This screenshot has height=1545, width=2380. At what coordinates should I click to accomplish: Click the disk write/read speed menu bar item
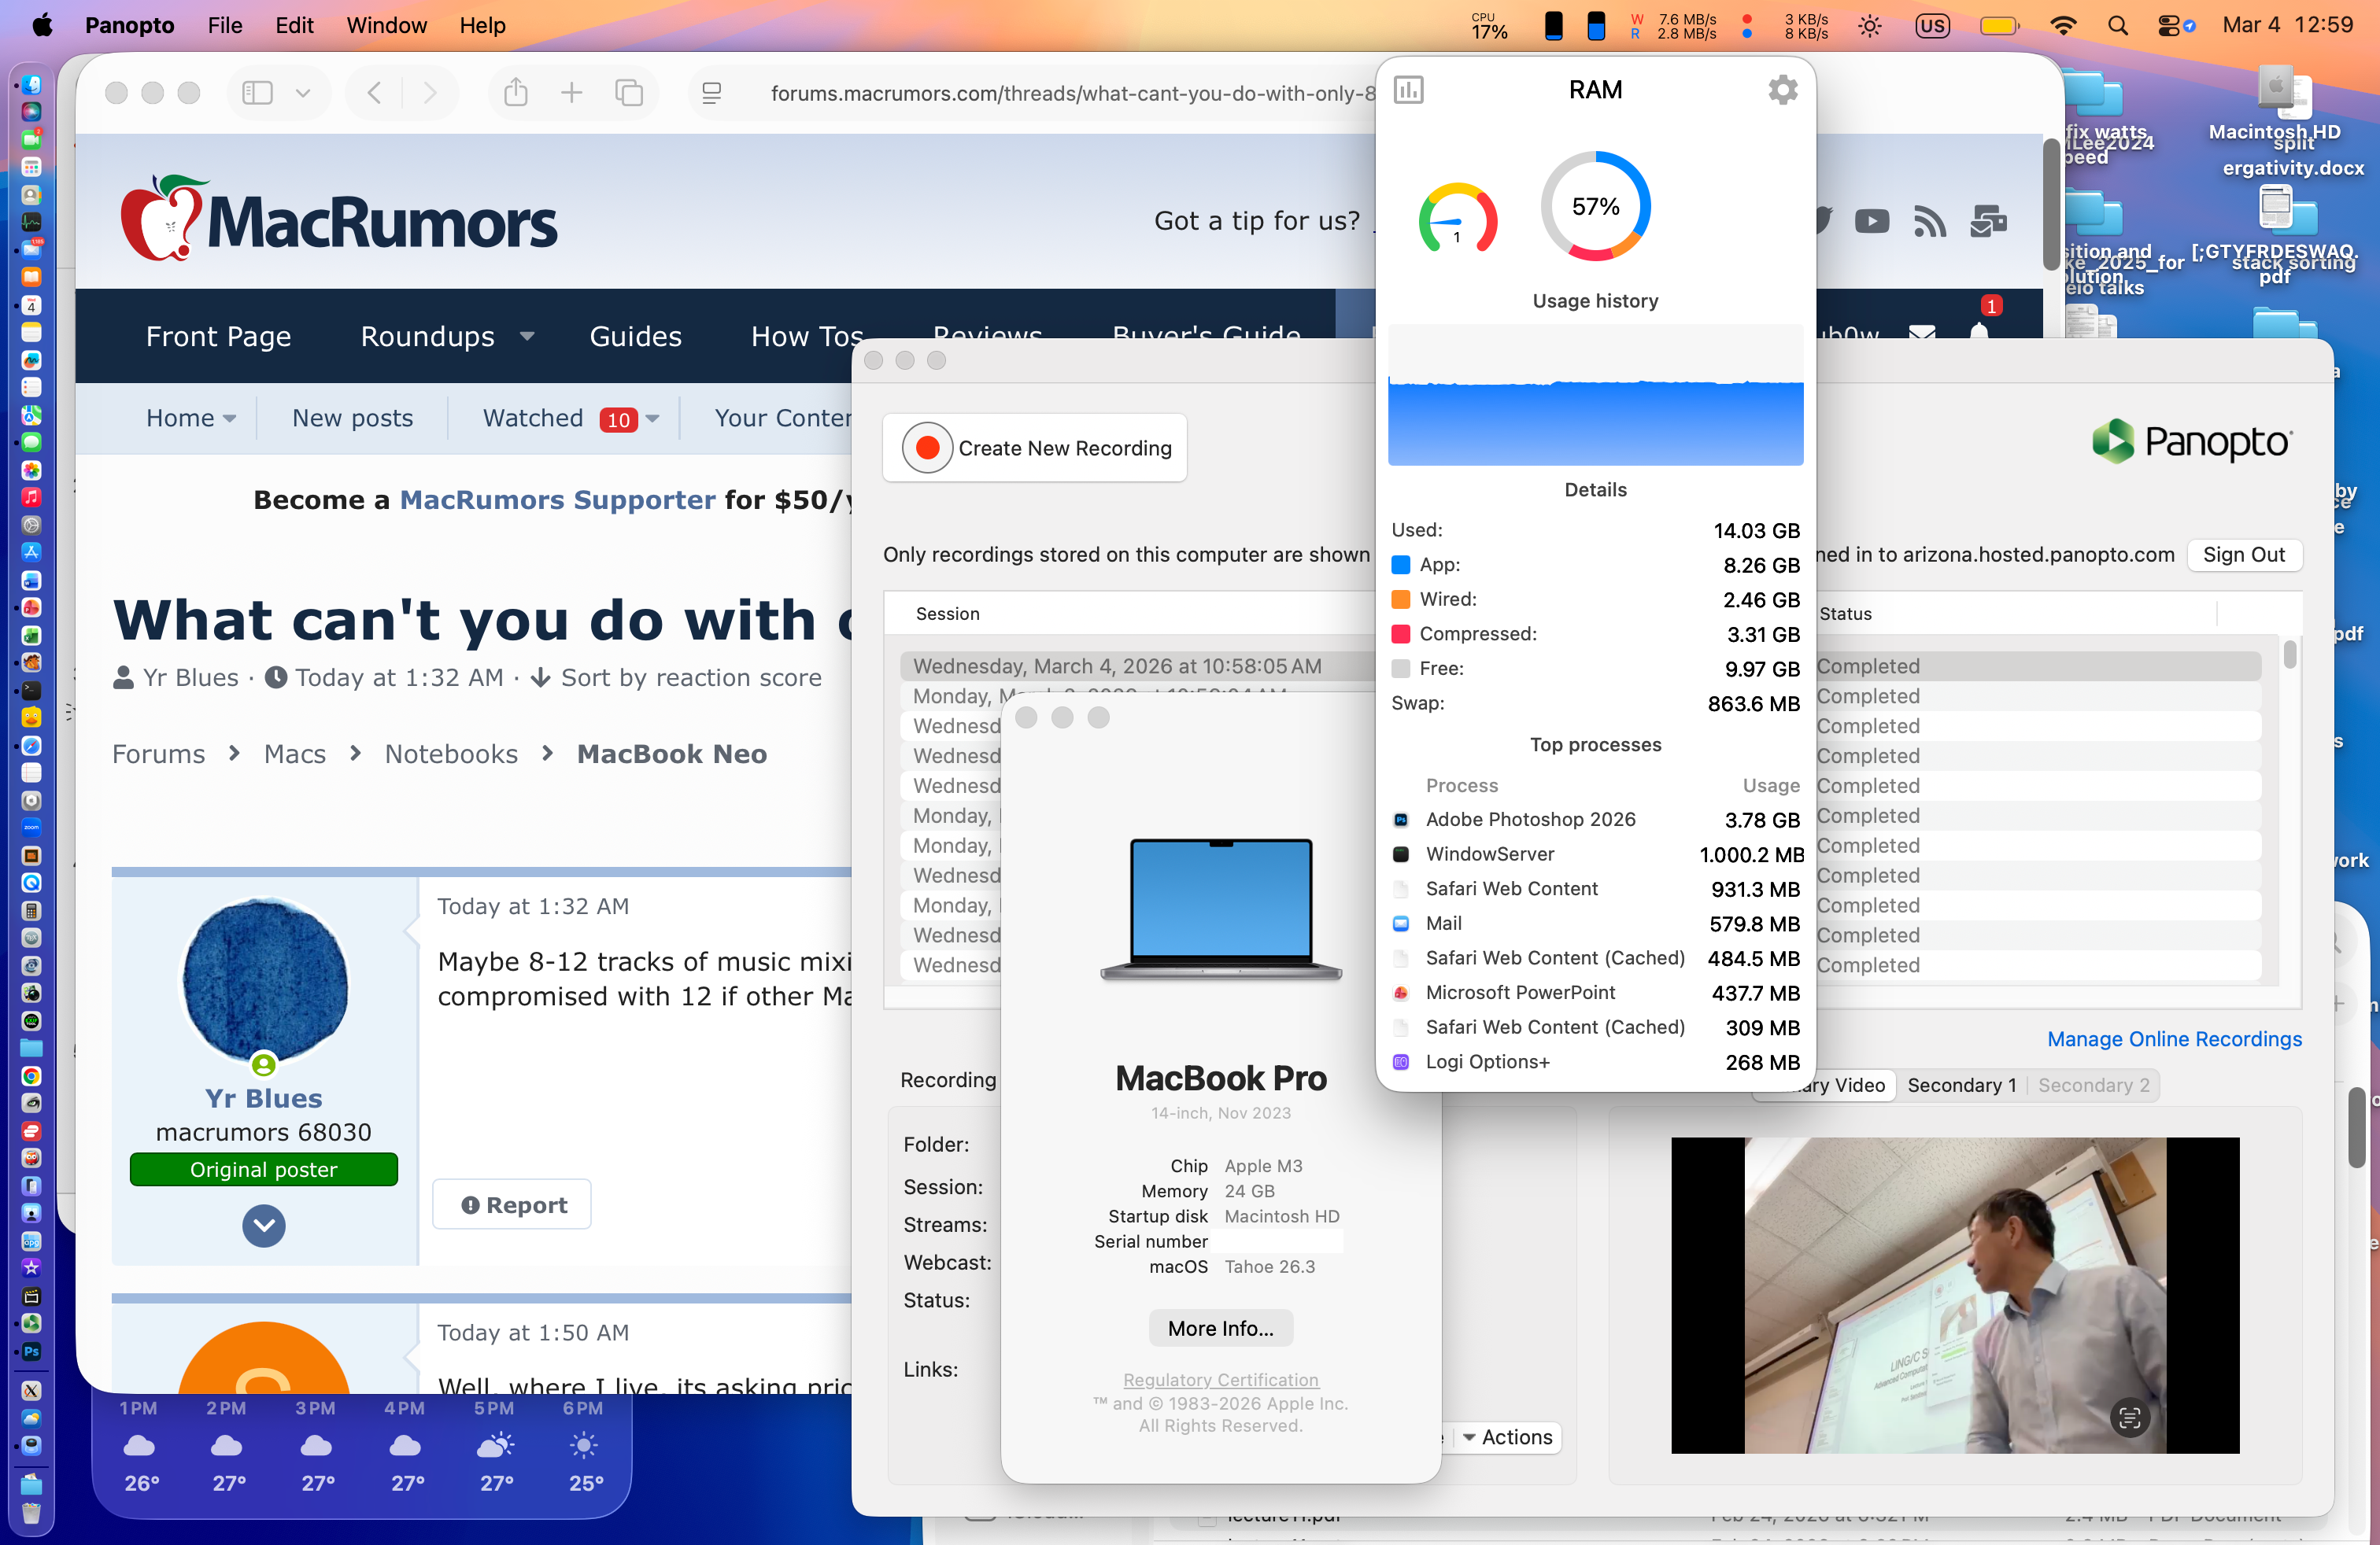tap(1674, 25)
